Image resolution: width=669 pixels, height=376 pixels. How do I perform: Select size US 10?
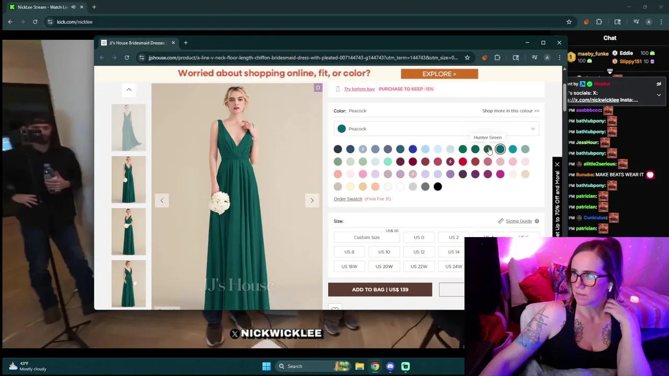pos(384,252)
